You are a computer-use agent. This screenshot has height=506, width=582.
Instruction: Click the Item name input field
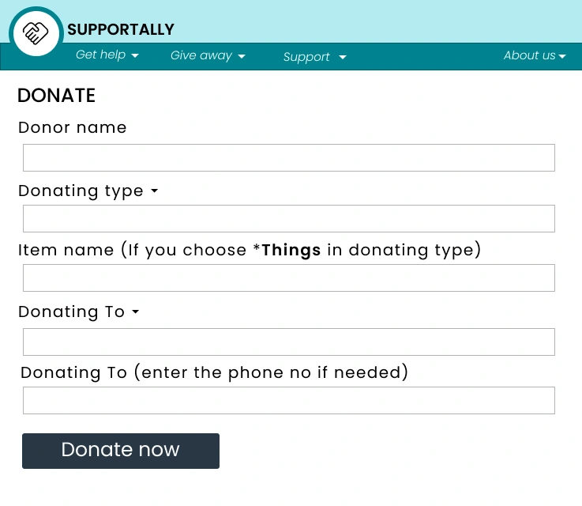(x=288, y=278)
